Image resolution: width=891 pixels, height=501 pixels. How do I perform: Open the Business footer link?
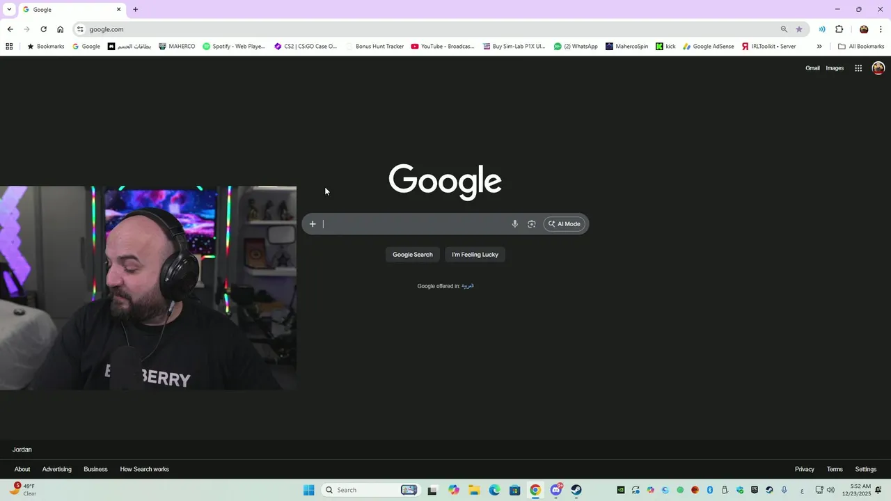tap(95, 469)
